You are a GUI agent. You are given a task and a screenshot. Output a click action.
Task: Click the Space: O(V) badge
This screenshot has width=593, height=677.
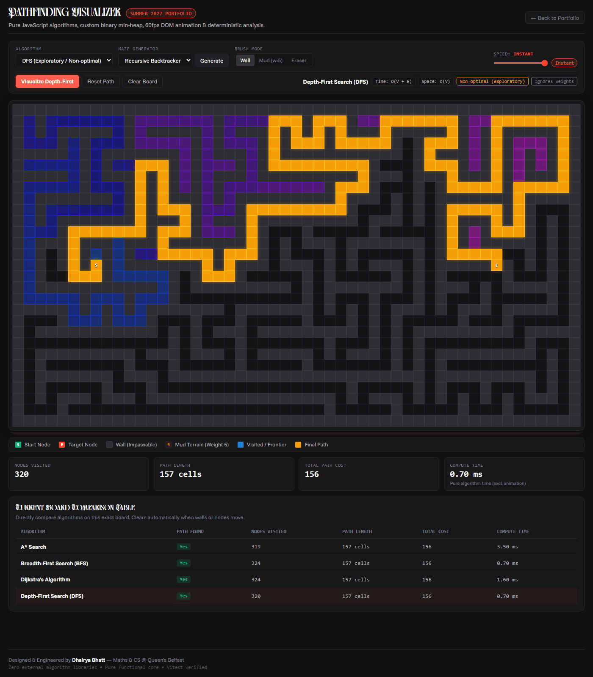(x=436, y=81)
